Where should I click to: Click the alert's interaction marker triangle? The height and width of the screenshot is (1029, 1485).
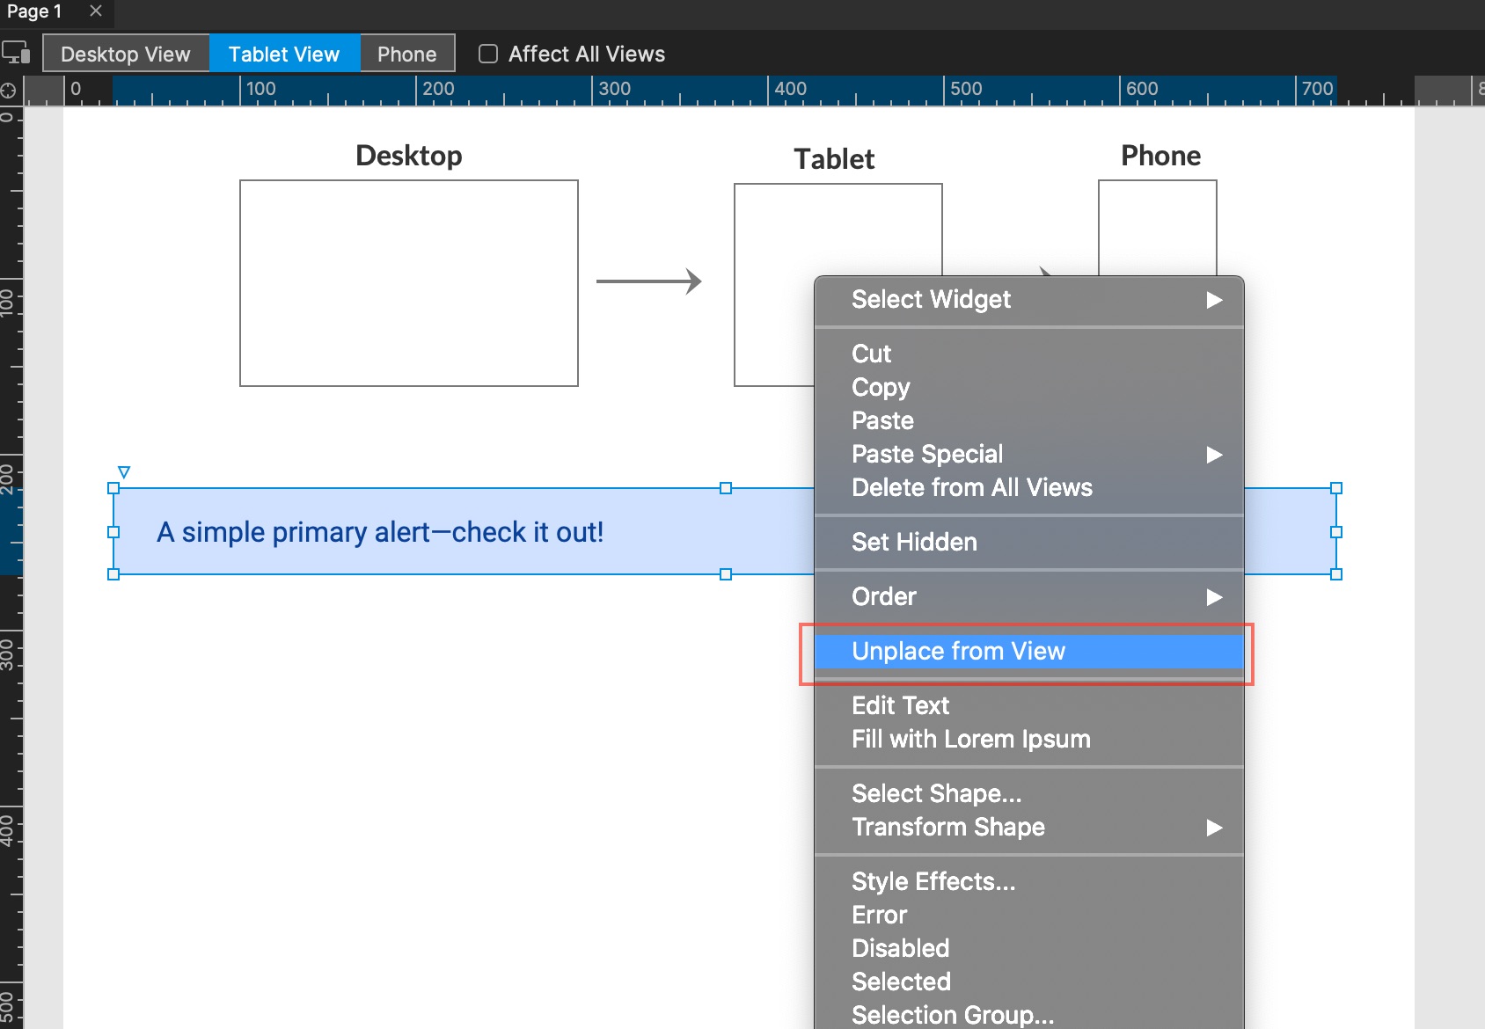[x=124, y=472]
